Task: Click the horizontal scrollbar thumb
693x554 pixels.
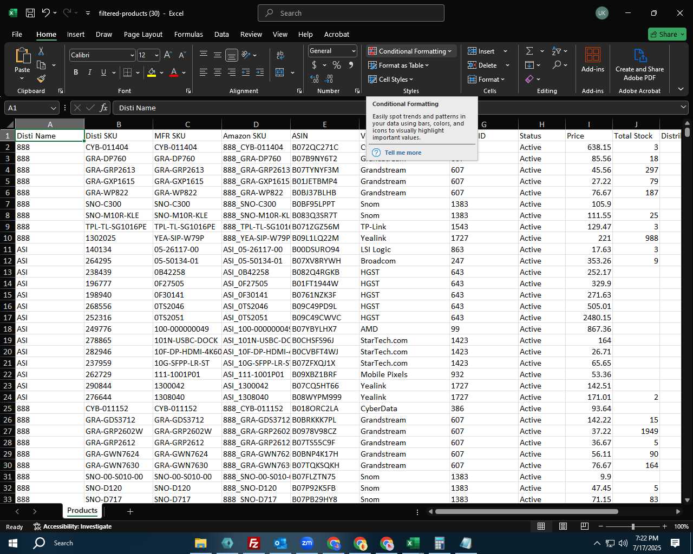Action: [x=526, y=511]
